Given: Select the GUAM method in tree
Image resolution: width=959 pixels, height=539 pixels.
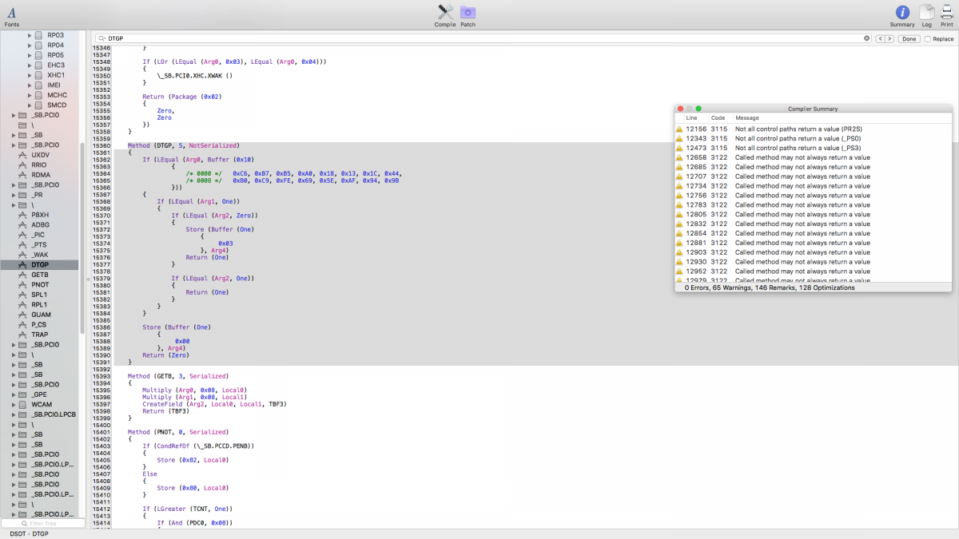Looking at the screenshot, I should [41, 315].
